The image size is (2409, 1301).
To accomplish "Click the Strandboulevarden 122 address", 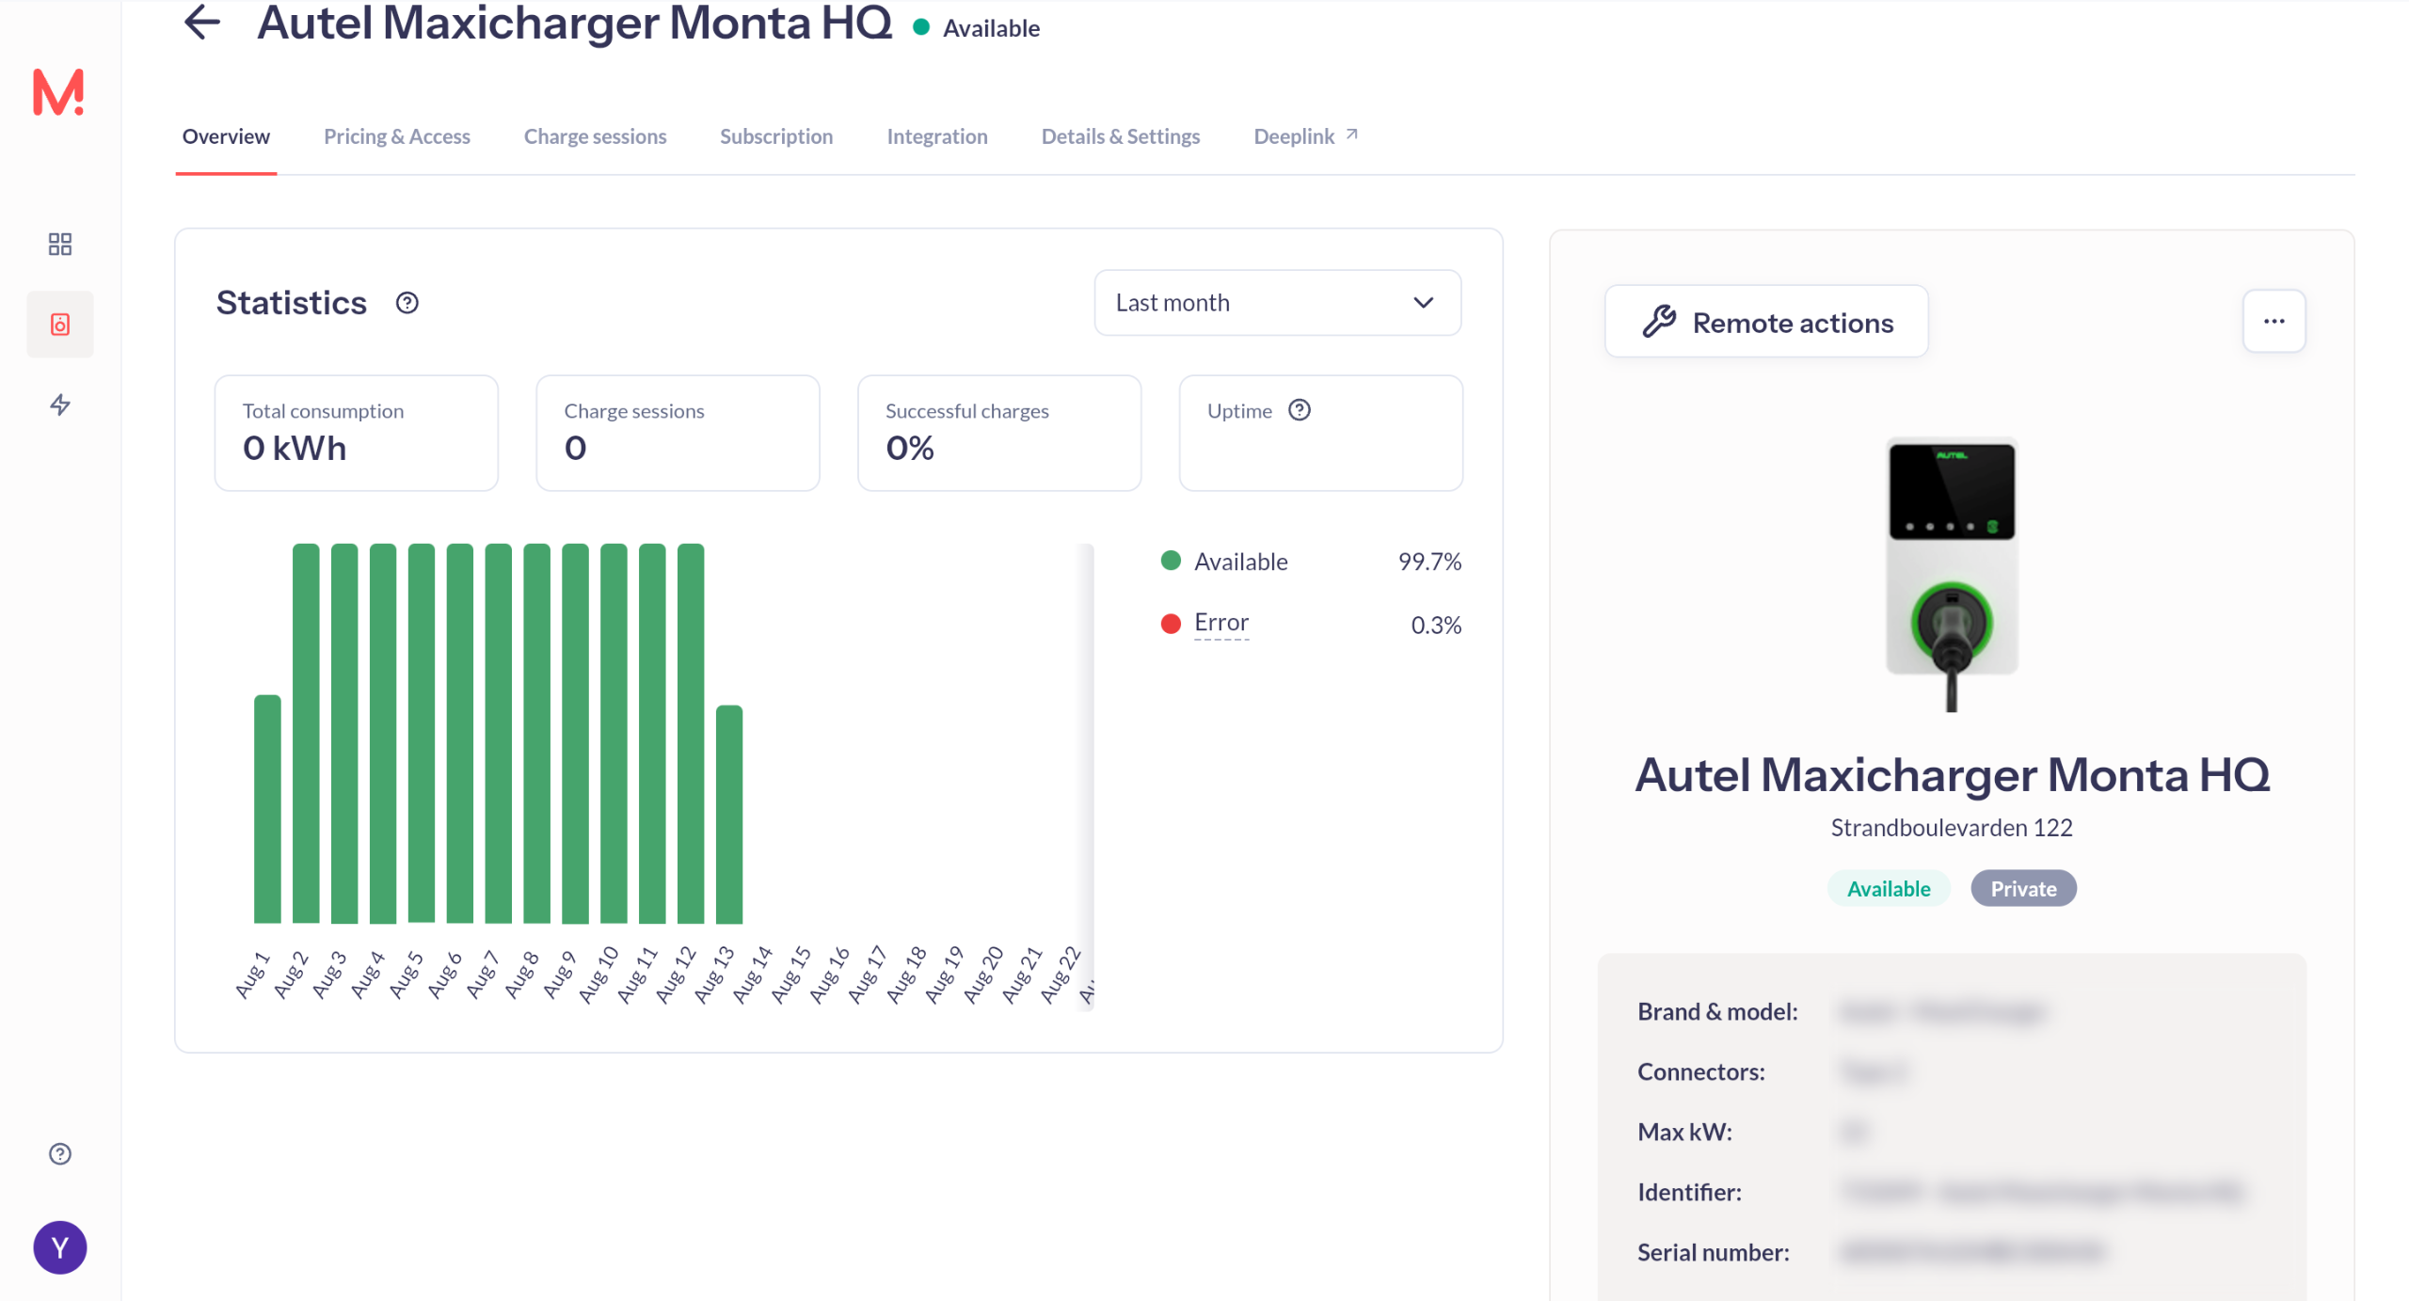I will pyautogui.click(x=1952, y=828).
